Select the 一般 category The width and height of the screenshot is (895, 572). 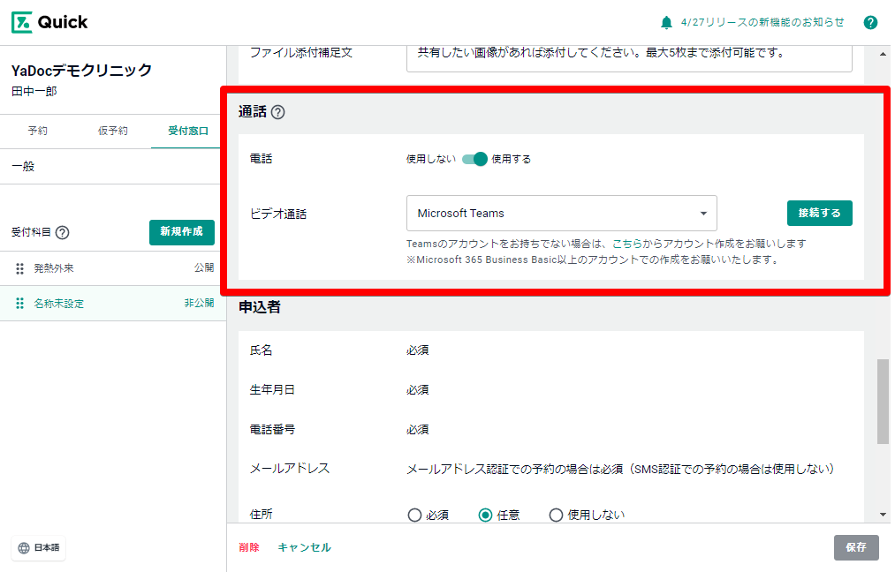pos(113,167)
